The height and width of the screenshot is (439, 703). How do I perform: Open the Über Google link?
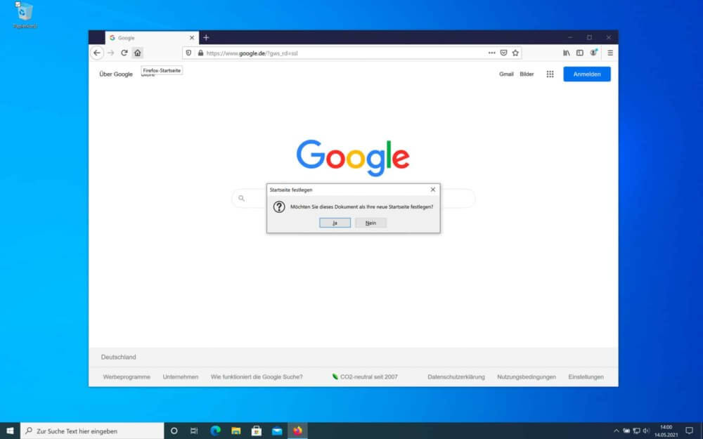coord(116,74)
